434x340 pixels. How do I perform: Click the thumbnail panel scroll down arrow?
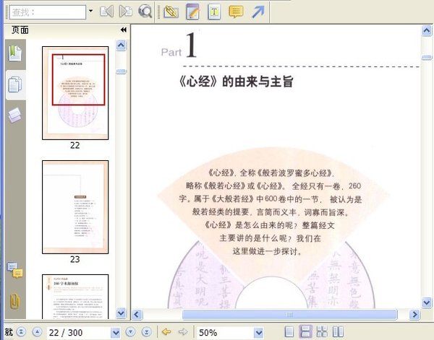(x=122, y=313)
